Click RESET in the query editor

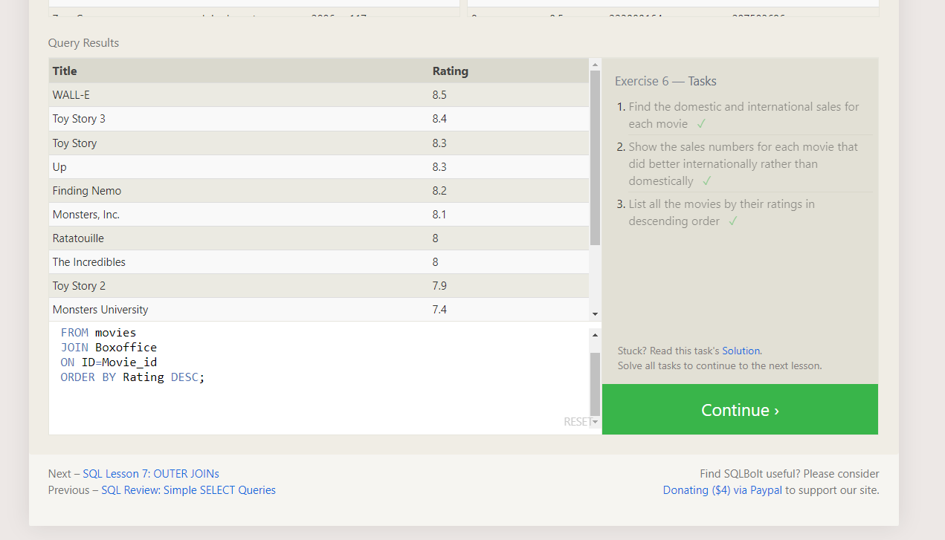(x=578, y=422)
